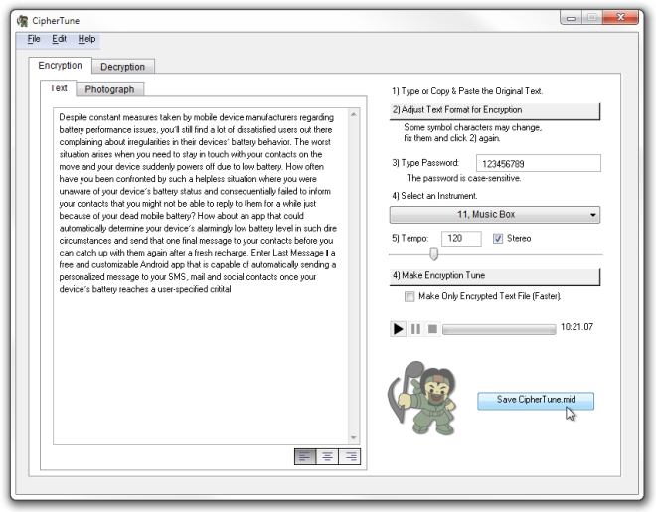Open the Edit menu
This screenshot has height=512, width=656.
[59, 39]
